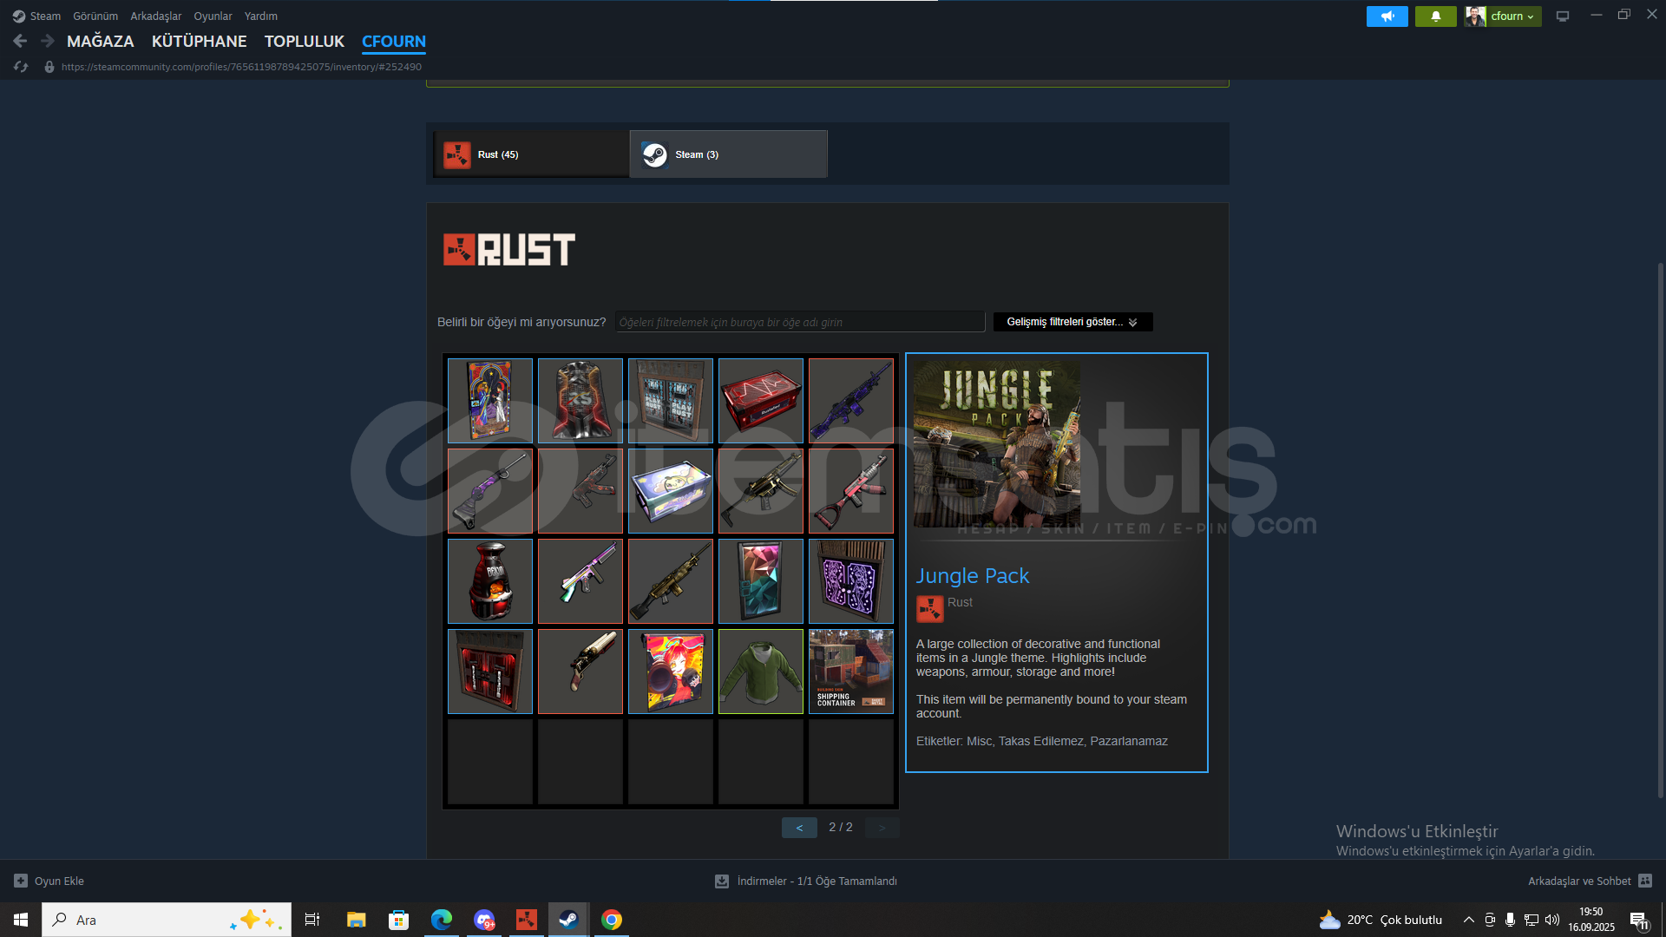
Task: Select the red black garage door item
Action: click(490, 672)
